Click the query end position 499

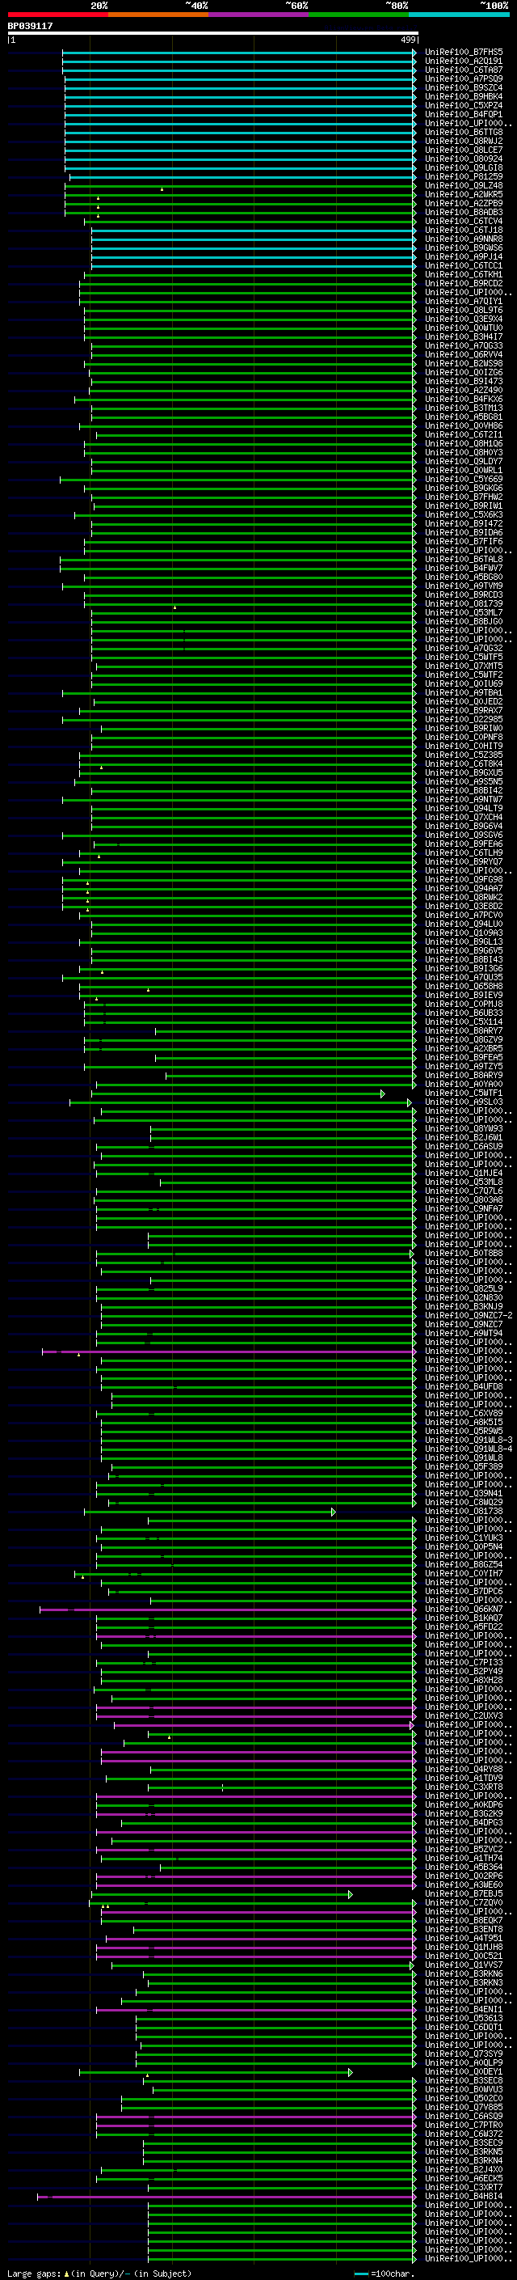pos(407,40)
